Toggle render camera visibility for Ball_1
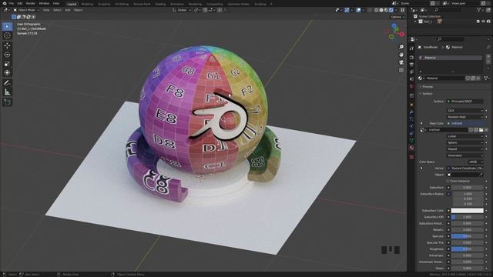This screenshot has width=493, height=277. (488, 22)
